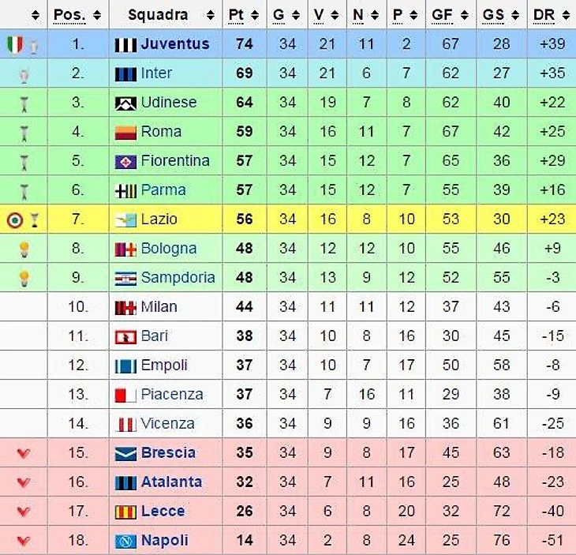Sort table by Pos. column arrows

[96, 15]
